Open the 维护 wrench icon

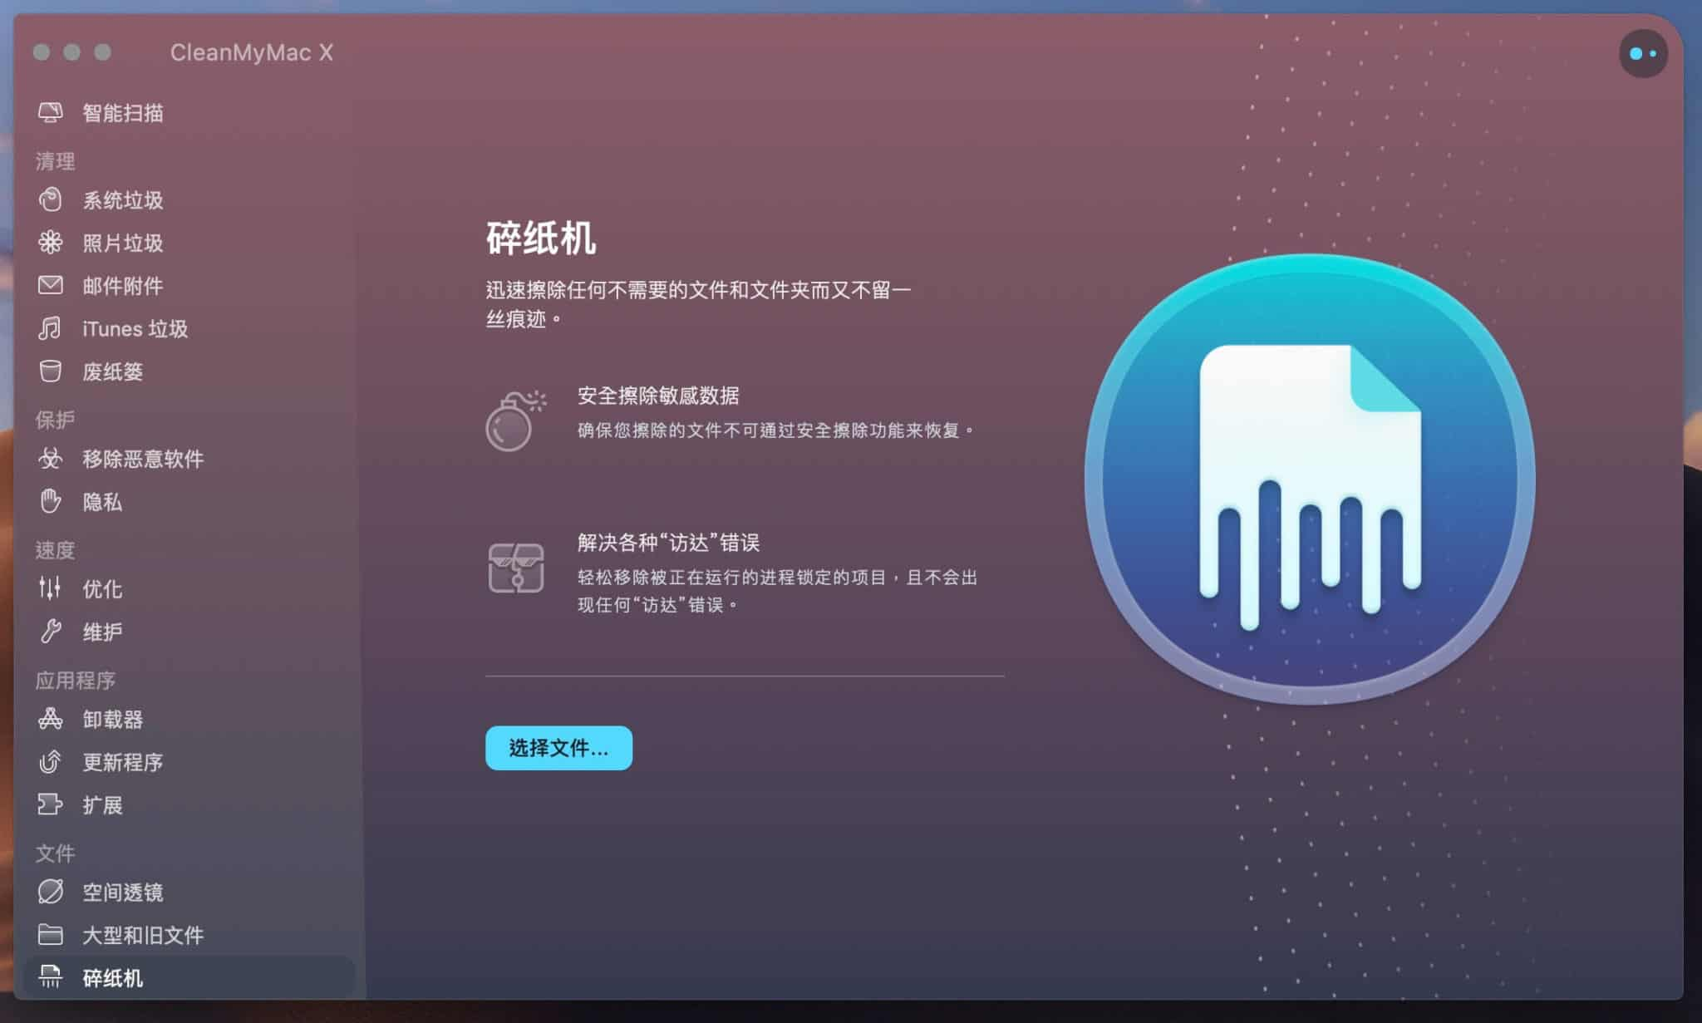click(51, 632)
